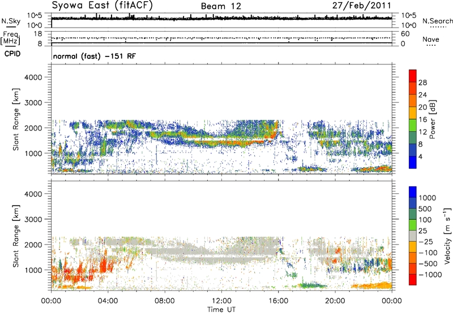The height and width of the screenshot is (313, 453).
Task: Click the '-1000' tick on Velocity colorbar
Action: coord(430,275)
